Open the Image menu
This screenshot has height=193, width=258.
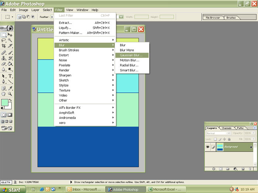tap(23, 10)
